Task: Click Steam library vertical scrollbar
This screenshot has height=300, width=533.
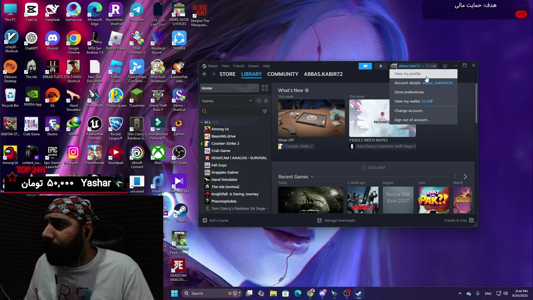Action: (x=476, y=103)
